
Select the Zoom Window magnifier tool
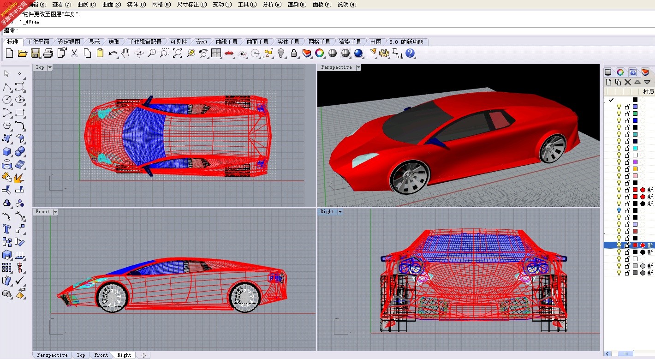(165, 54)
